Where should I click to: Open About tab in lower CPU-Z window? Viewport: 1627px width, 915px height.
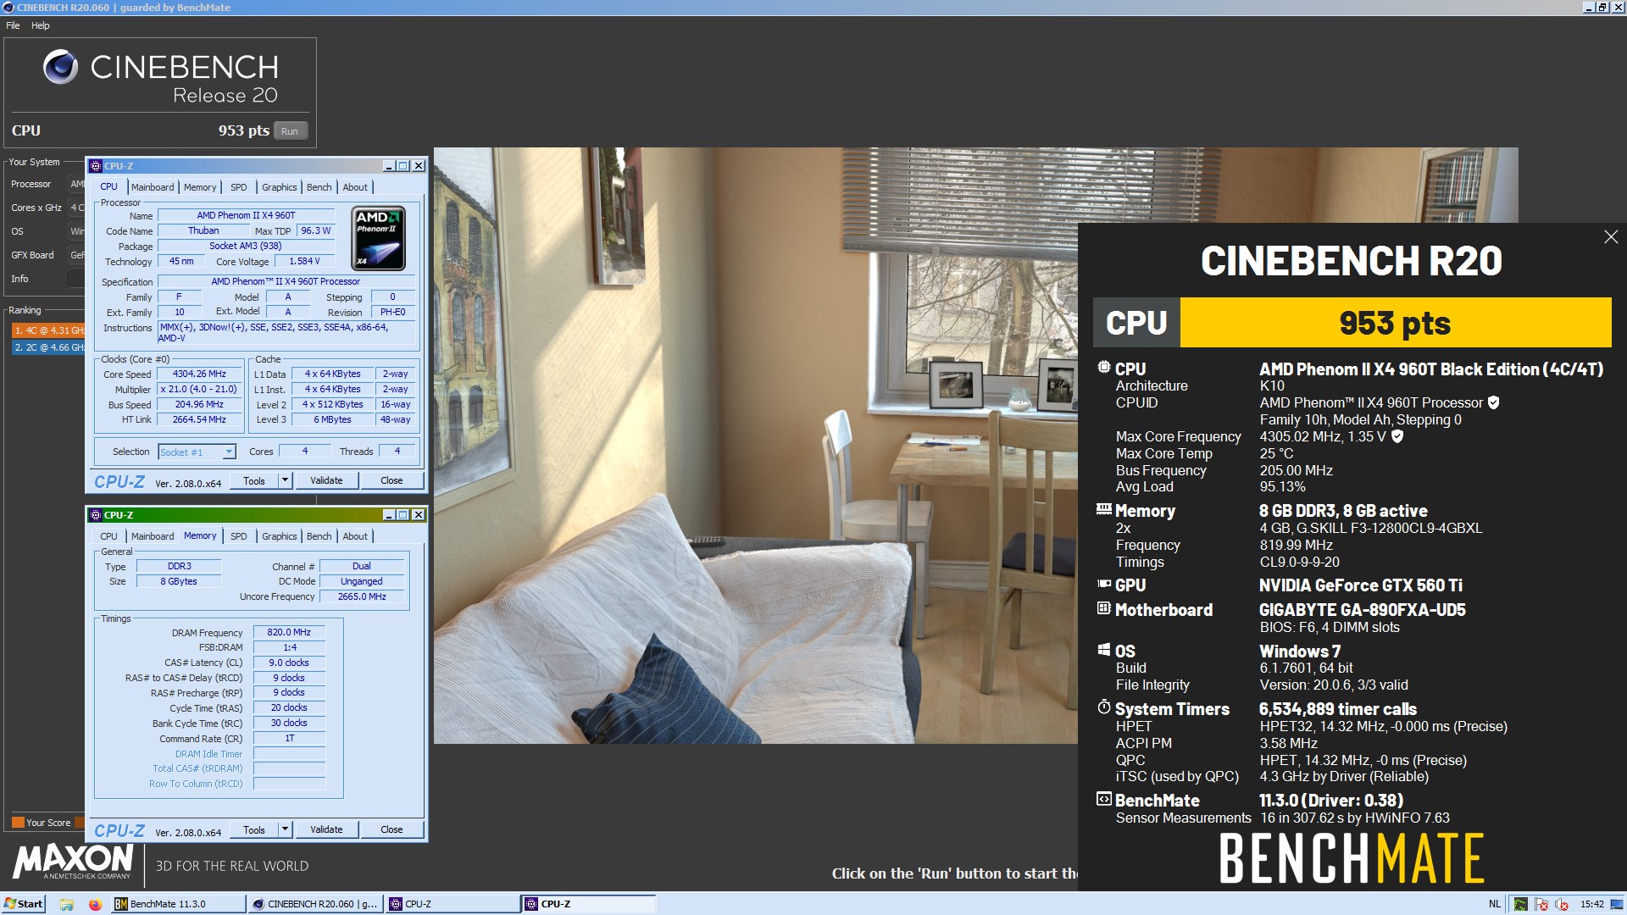tap(355, 536)
